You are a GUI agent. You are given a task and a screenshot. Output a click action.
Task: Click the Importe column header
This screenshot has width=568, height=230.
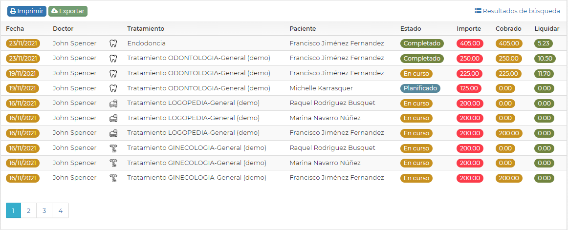(x=469, y=28)
